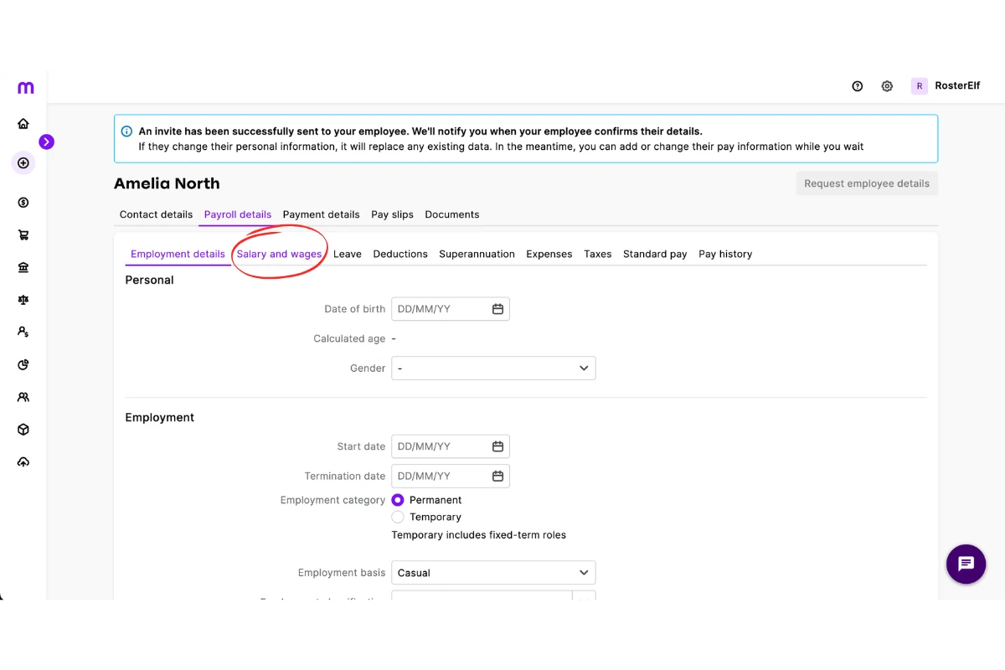Viewport: 1005px width, 670px height.
Task: Click the Date of birth input field
Action: 451,309
